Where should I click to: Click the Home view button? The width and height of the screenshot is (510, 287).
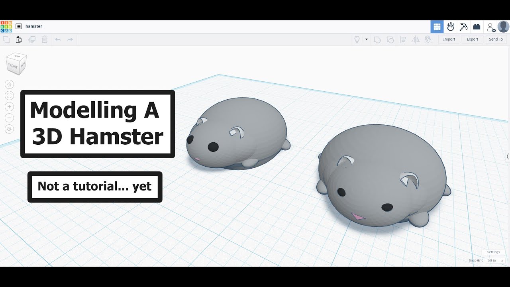[x=10, y=85]
